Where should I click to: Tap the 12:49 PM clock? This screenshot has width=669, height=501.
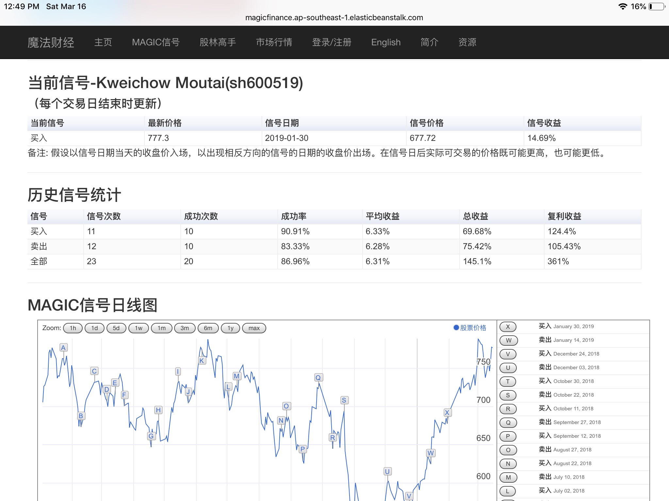click(x=22, y=7)
